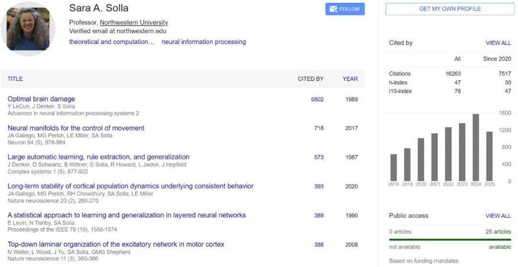The height and width of the screenshot is (267, 518).
Task: Click 'Nature neuroscience 23 (2), 260-270' text
Action: pos(53,201)
